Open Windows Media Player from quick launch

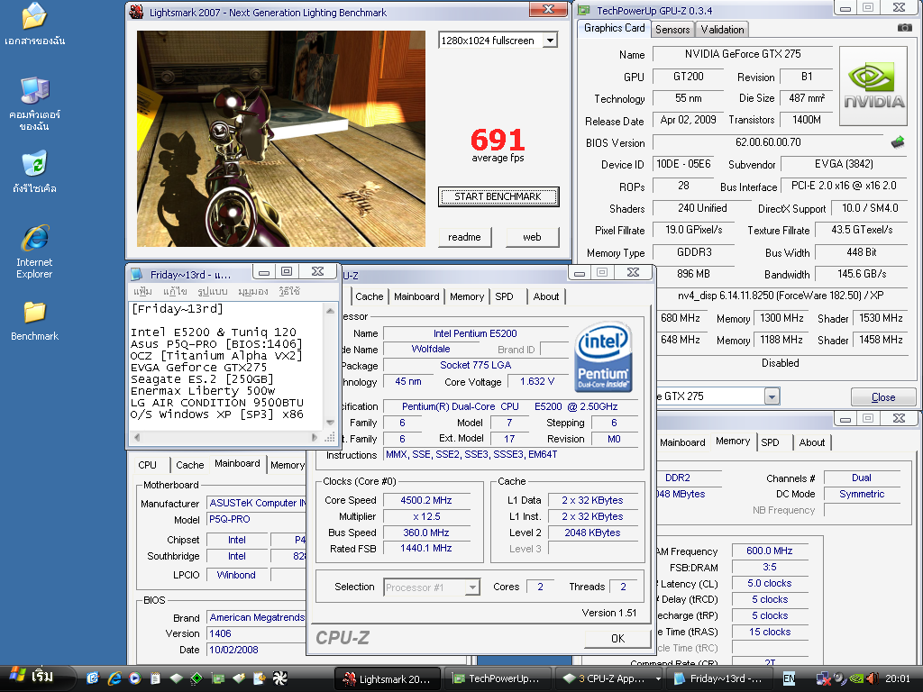pyautogui.click(x=135, y=678)
